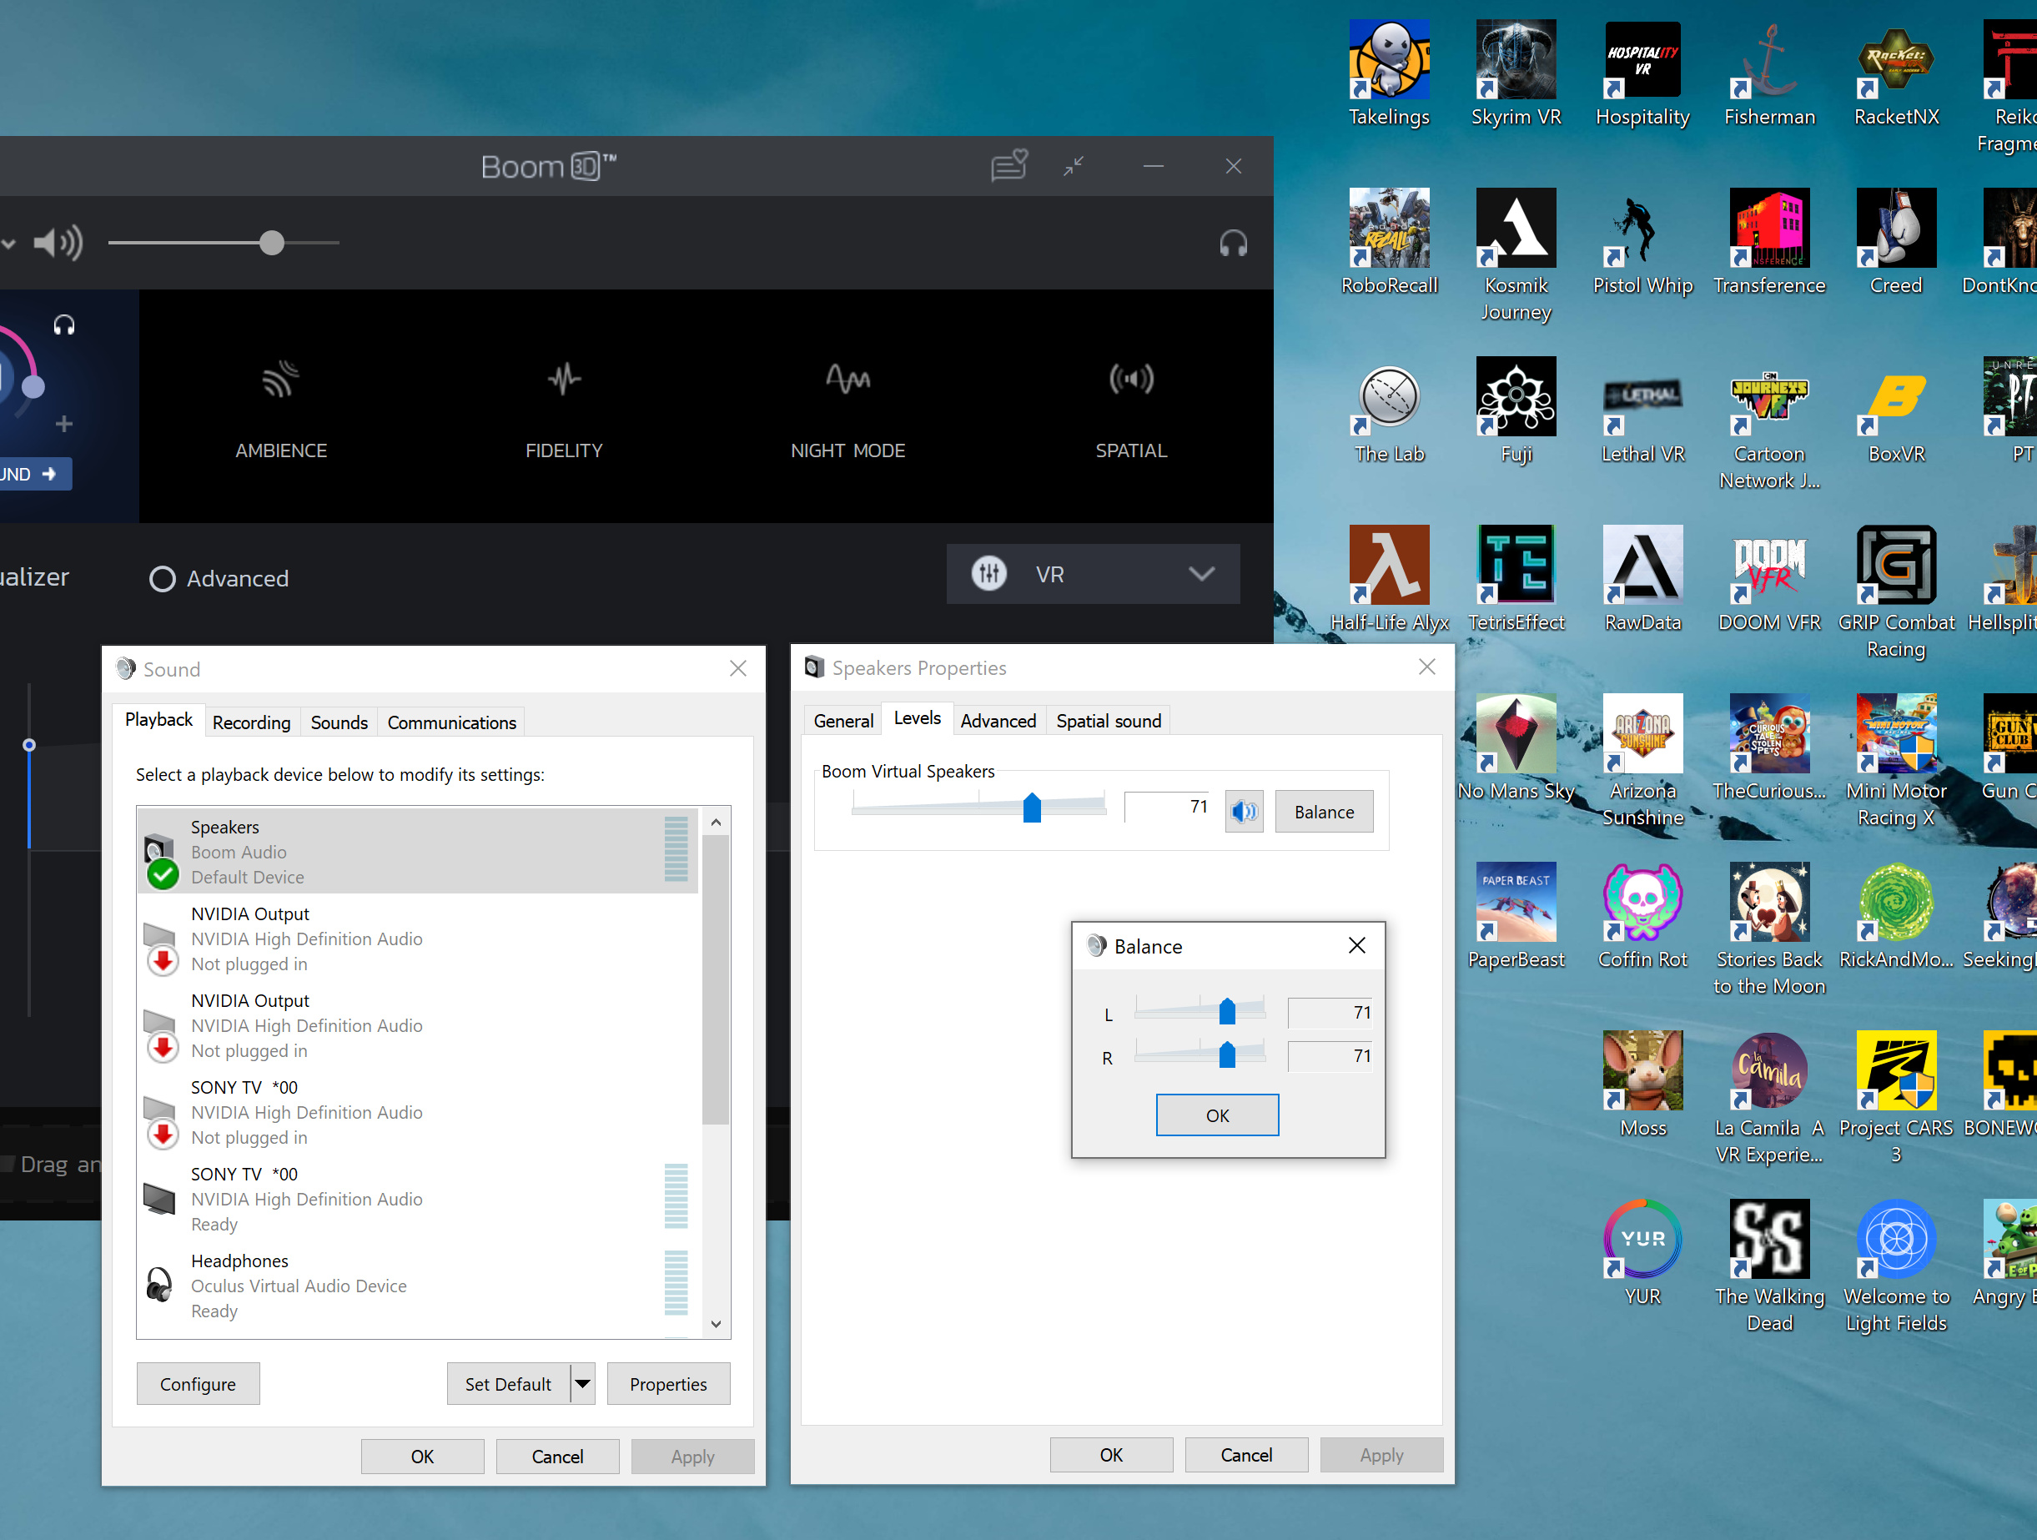Open the GRIP Combat Racing desktop shortcut
This screenshot has height=1540, width=2037.
click(x=1896, y=592)
